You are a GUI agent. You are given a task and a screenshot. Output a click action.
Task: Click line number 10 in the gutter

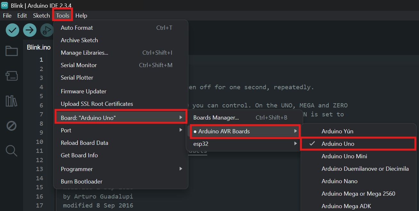coord(39,142)
